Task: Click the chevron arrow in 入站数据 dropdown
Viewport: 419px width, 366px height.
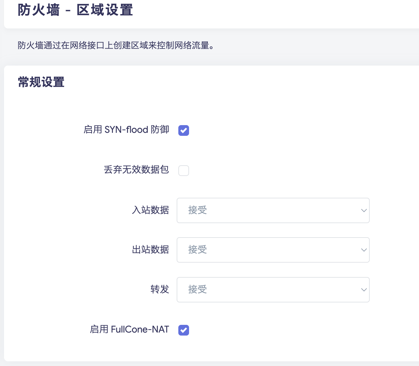Action: [364, 210]
